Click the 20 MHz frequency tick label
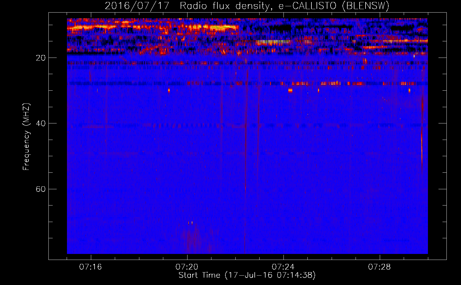The width and height of the screenshot is (461, 285). click(x=41, y=58)
